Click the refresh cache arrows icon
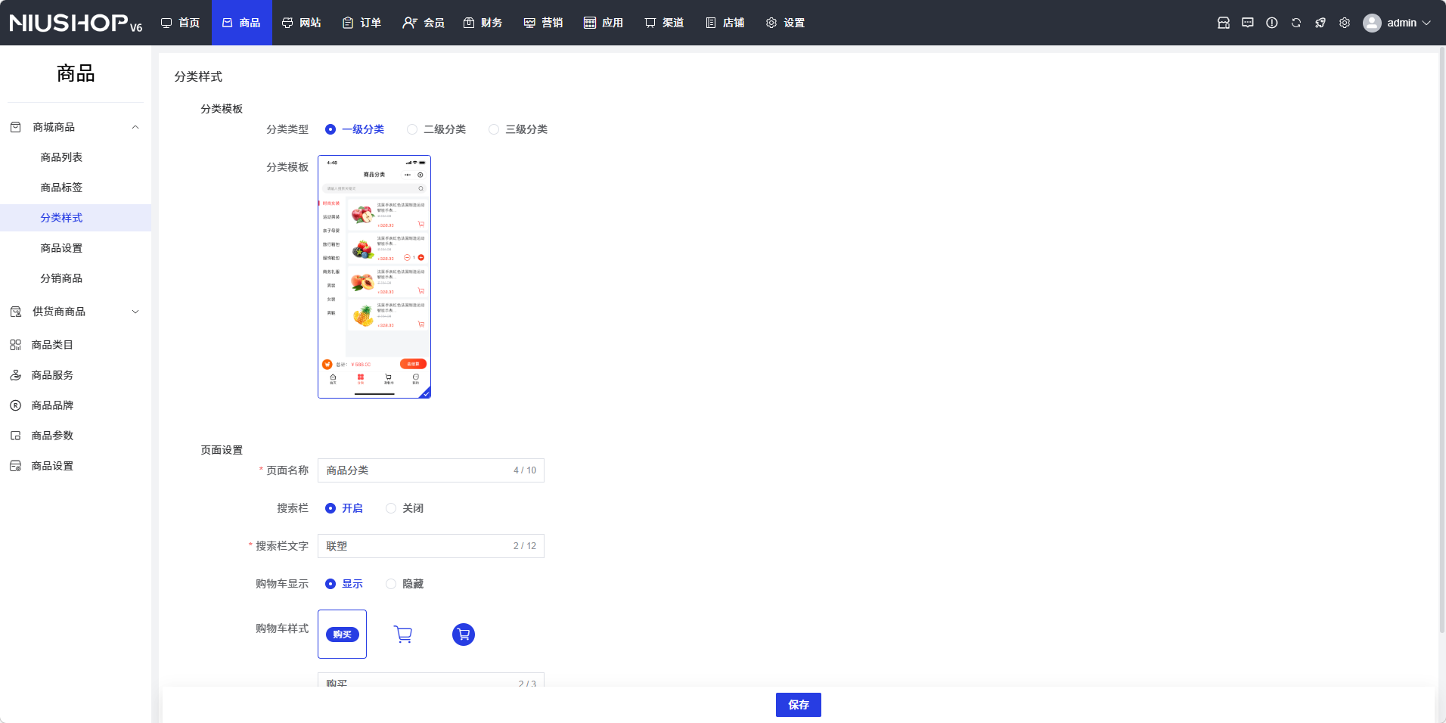This screenshot has height=723, width=1446. (1296, 23)
